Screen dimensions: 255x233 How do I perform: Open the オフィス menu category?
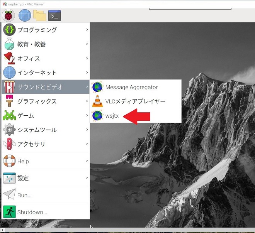point(46,58)
